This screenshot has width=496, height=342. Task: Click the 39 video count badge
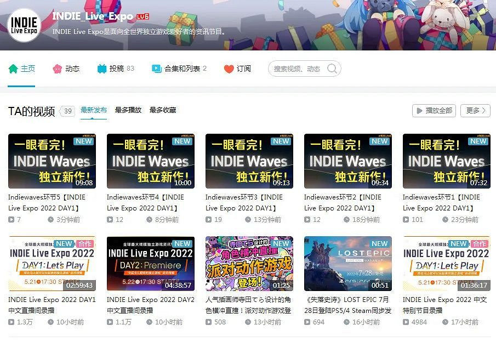click(x=67, y=111)
